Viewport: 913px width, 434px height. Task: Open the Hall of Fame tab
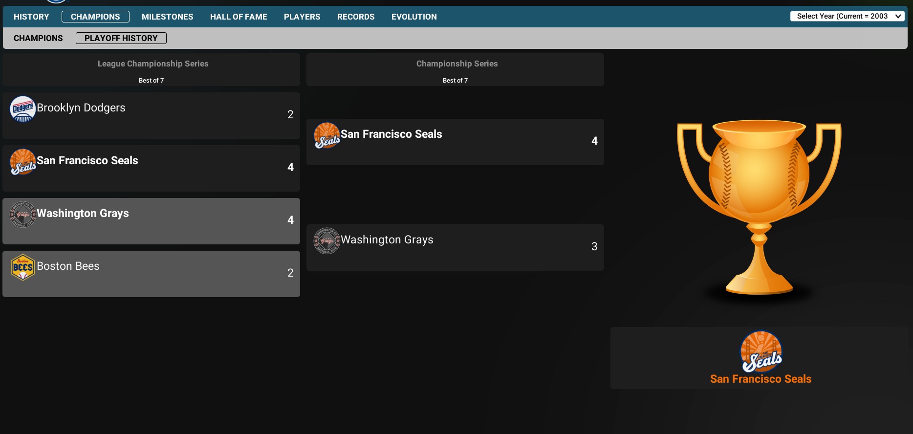coord(239,17)
